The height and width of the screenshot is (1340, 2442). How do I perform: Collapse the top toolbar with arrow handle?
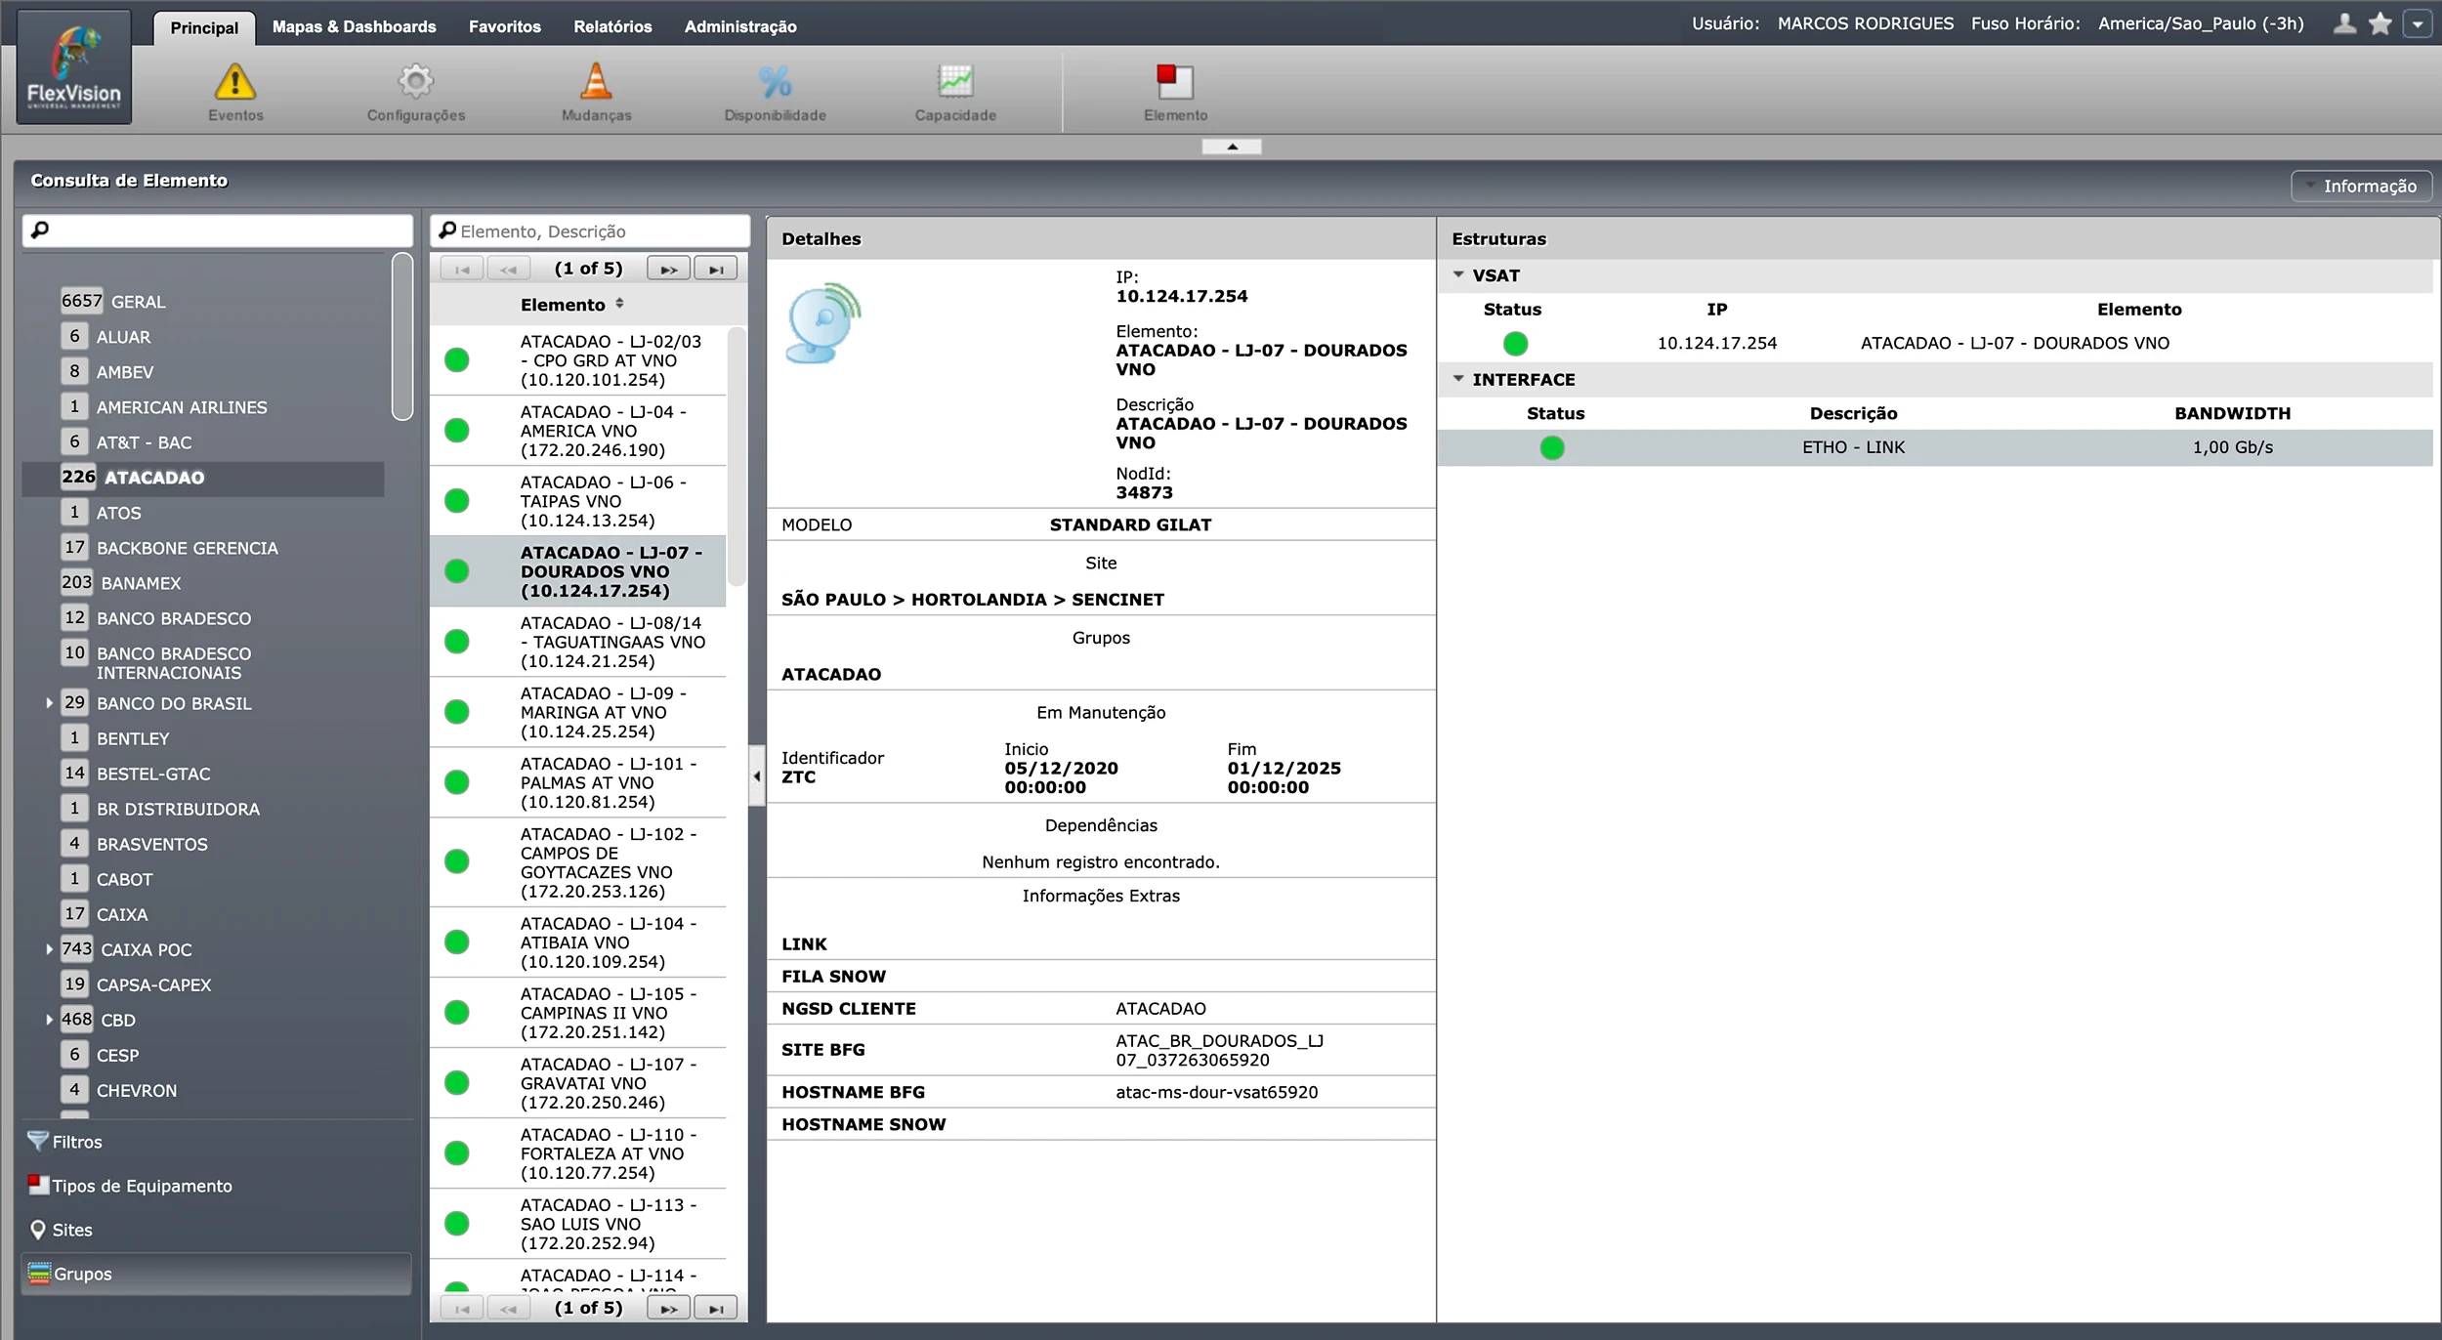pyautogui.click(x=1232, y=147)
